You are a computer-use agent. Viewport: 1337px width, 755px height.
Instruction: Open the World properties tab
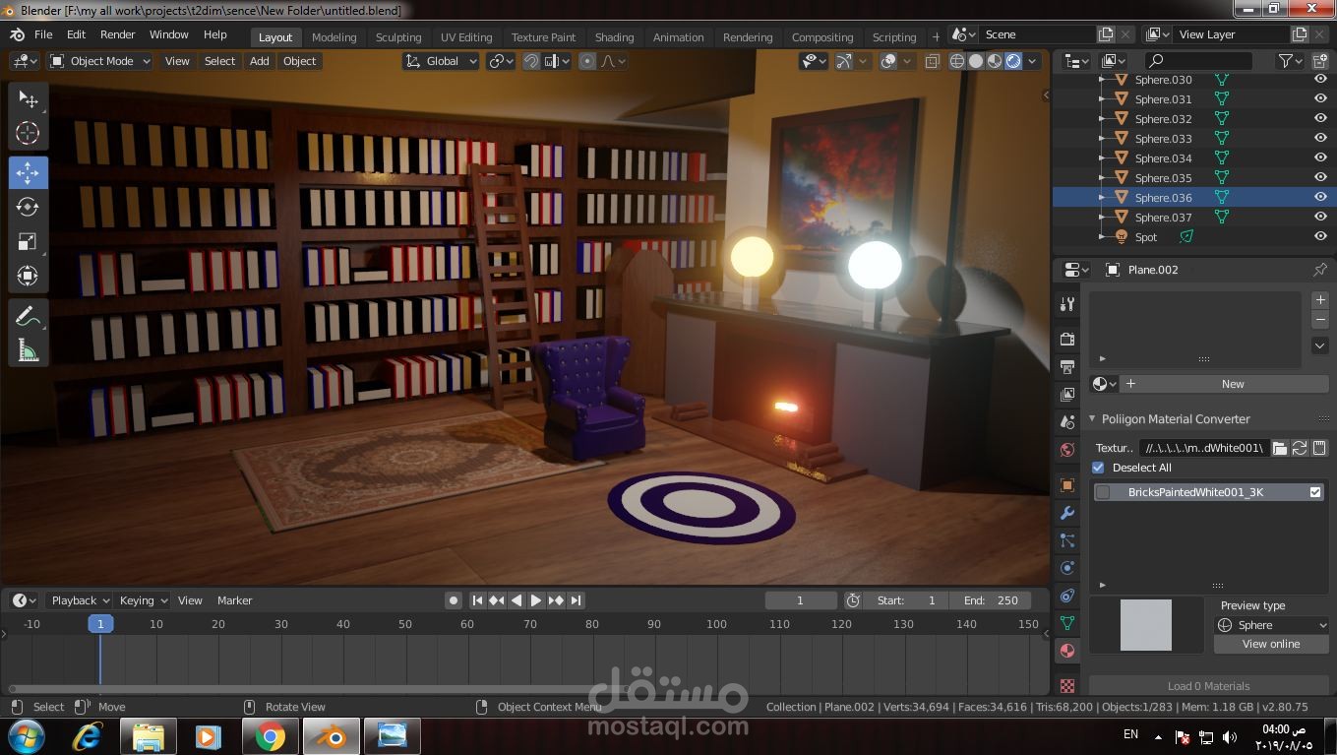pyautogui.click(x=1067, y=450)
